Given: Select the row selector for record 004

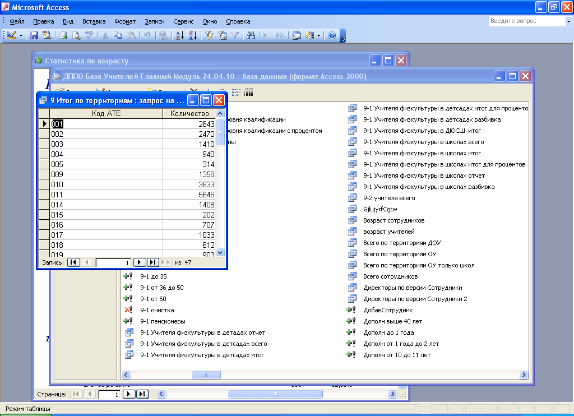Looking at the screenshot, I should click(44, 154).
